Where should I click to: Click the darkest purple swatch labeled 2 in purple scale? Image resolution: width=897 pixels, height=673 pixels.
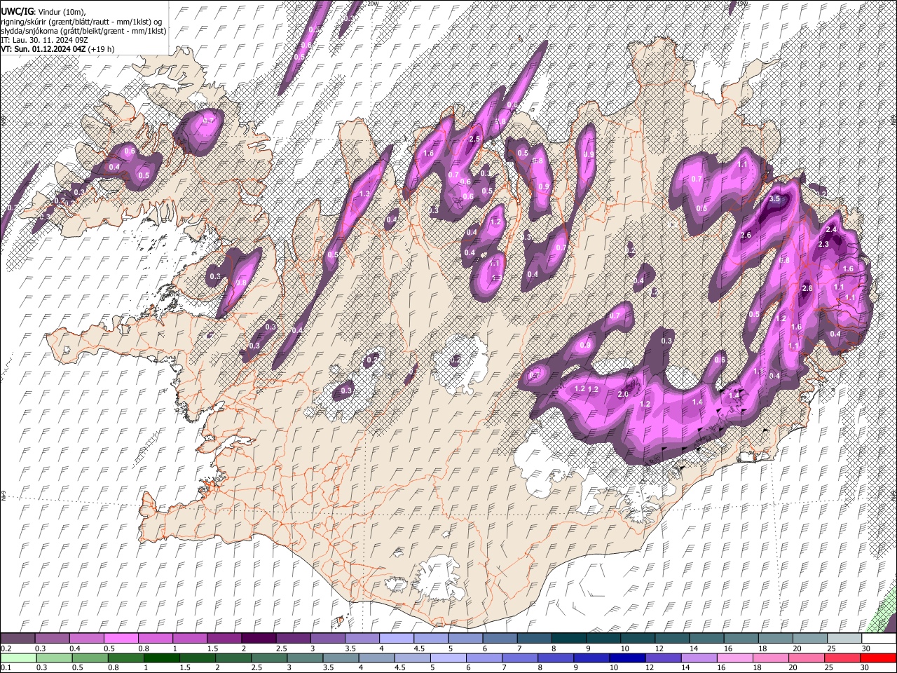coord(258,639)
